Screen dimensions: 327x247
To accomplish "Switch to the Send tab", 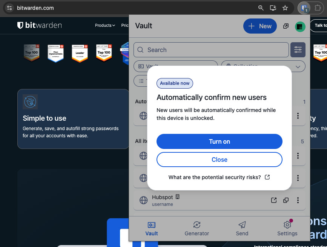I will coord(242,229).
